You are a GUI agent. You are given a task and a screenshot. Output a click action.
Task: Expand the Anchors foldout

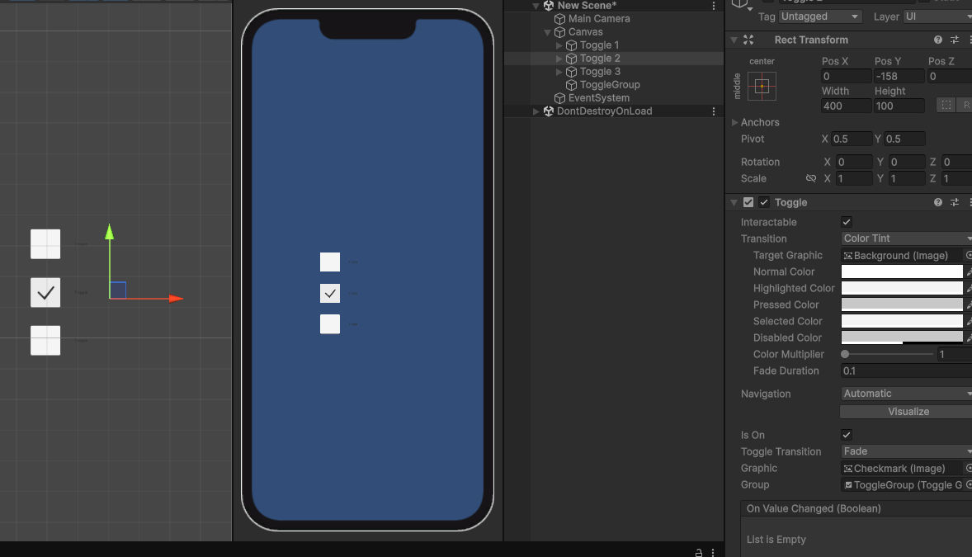[734, 122]
